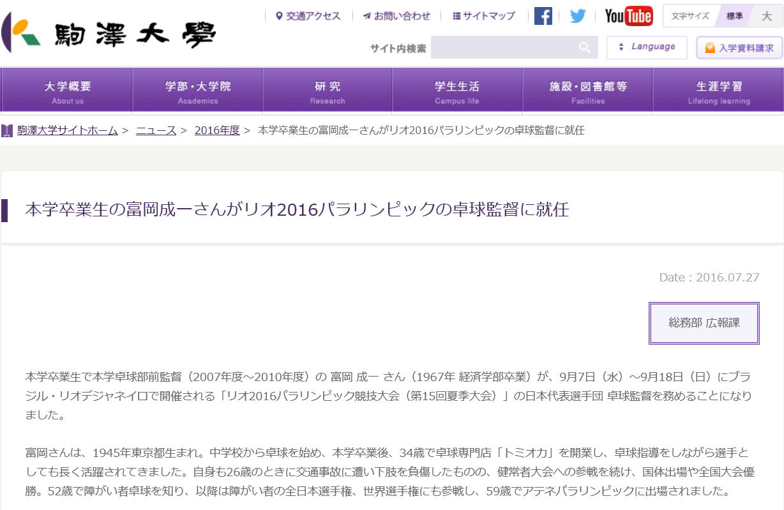Viewport: 784px width, 510px height.
Task: Click the Komazawa University logo
Action: [109, 33]
